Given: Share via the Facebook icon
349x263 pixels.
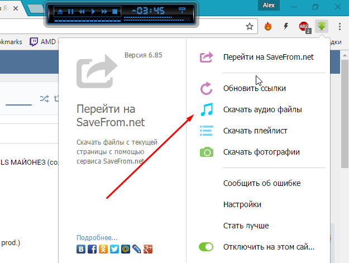Looking at the screenshot, I should pyautogui.click(x=92, y=249).
